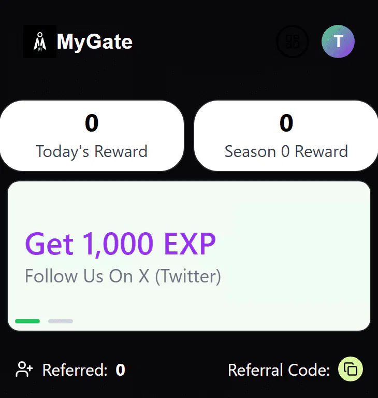Click the "Referred:" label
This screenshot has height=398, width=378.
point(75,370)
